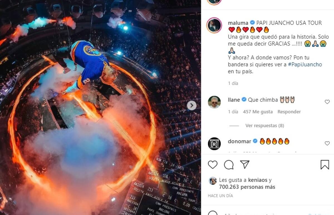Click the concert photo
The height and width of the screenshot is (215, 334).
[x=100, y=107]
